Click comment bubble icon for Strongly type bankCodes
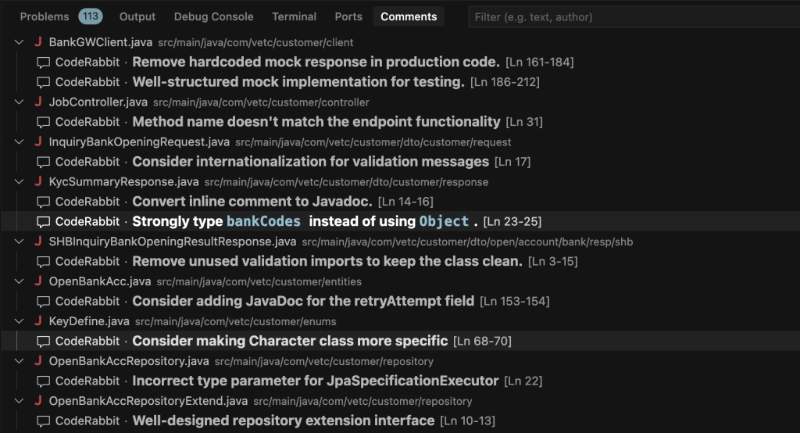 click(x=44, y=222)
